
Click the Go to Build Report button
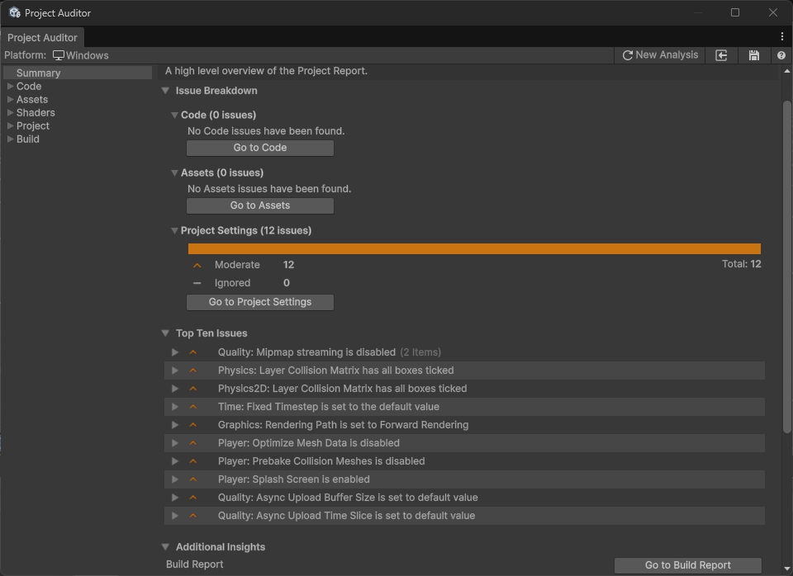(x=687, y=565)
